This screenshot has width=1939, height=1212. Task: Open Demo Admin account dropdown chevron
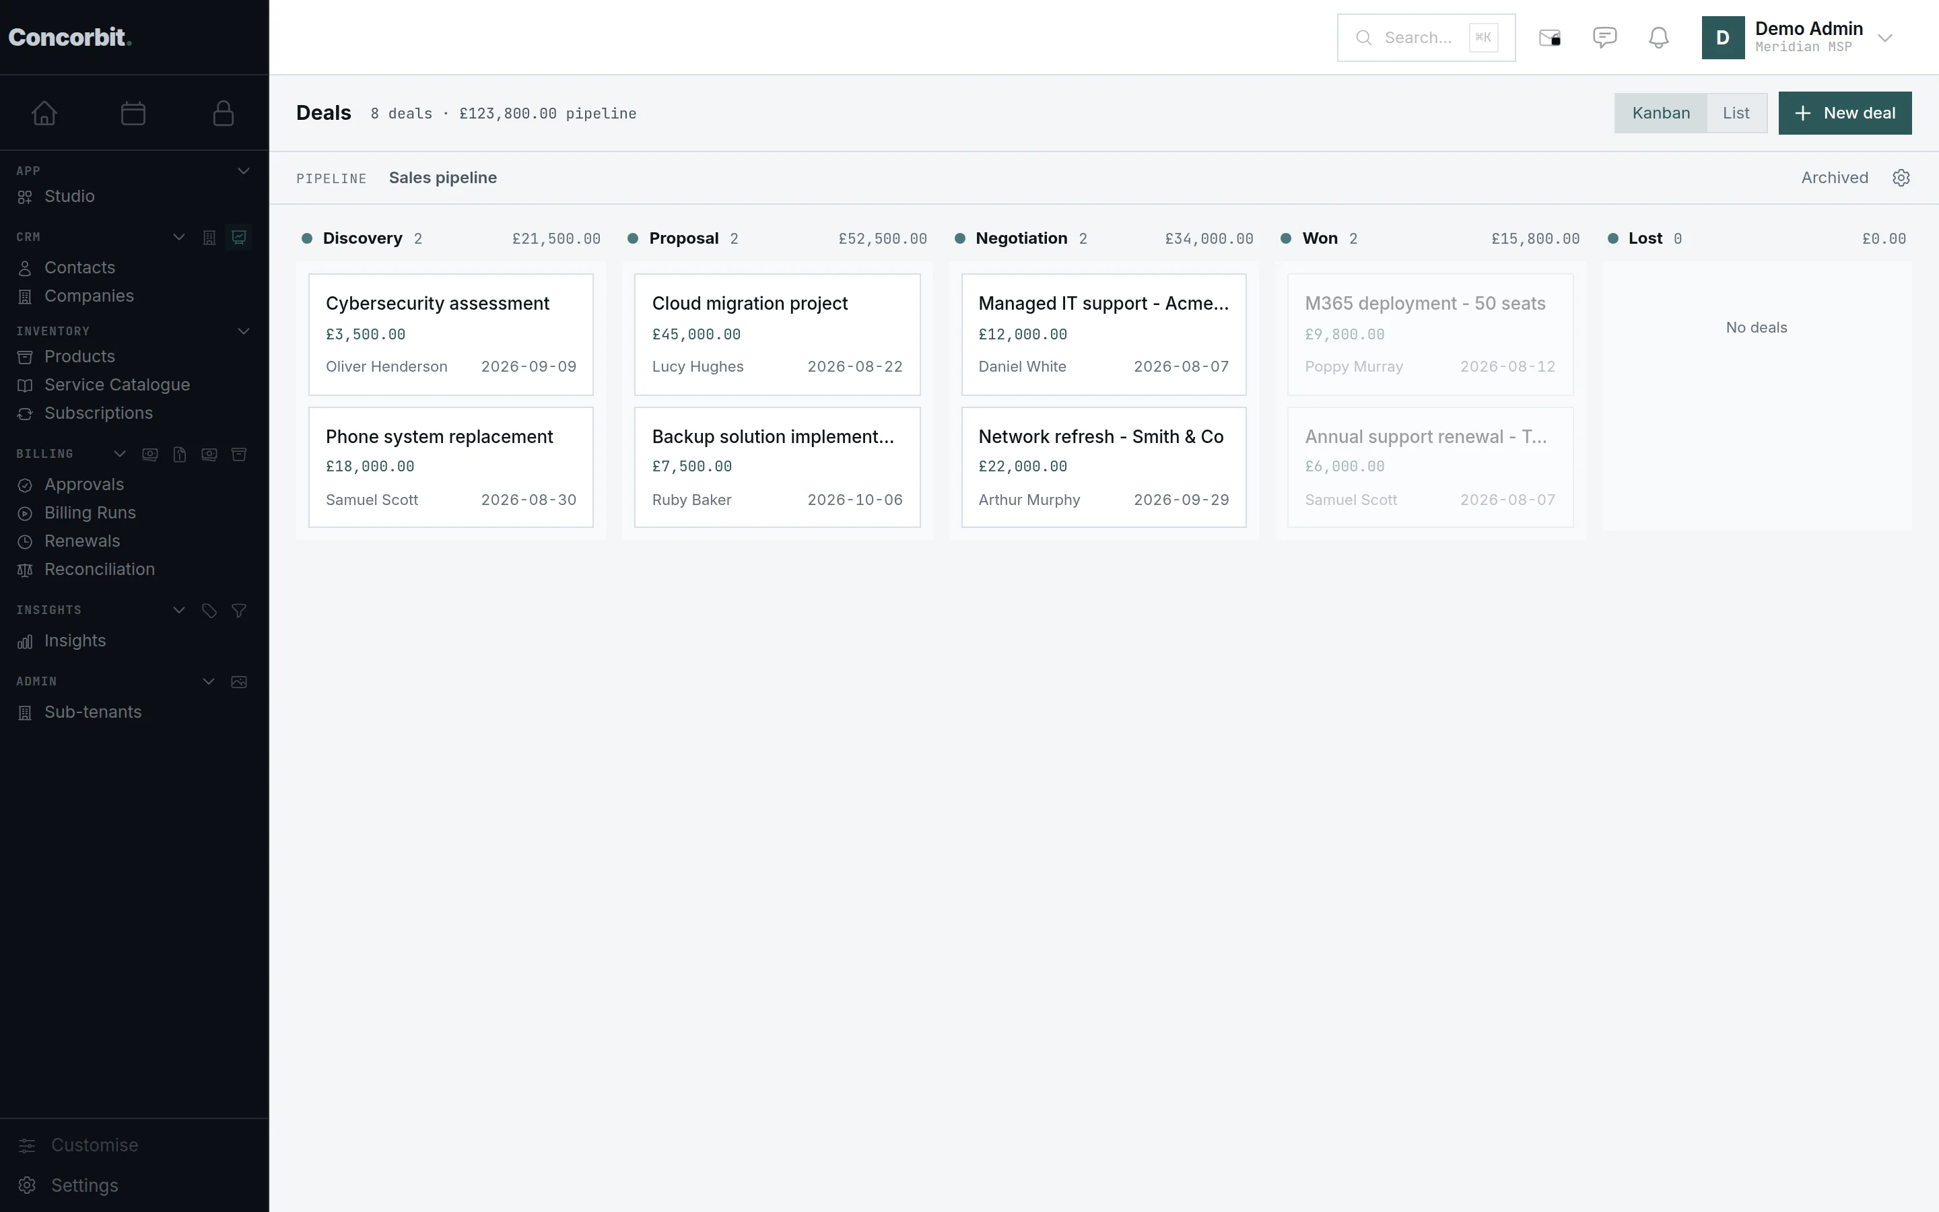1885,38
